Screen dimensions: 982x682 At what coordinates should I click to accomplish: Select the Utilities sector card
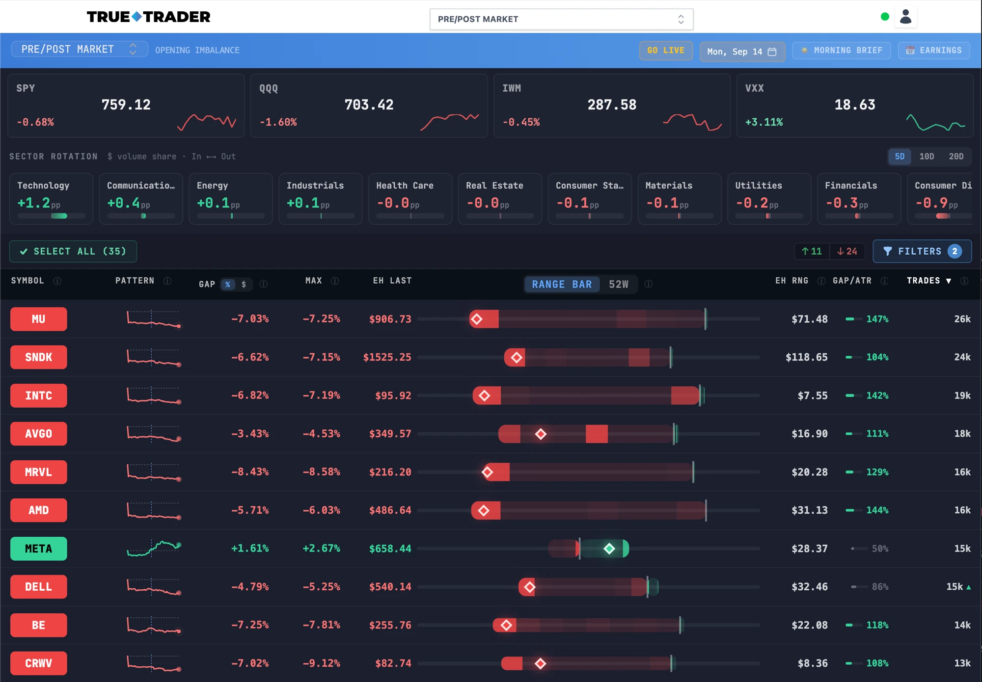click(x=769, y=199)
